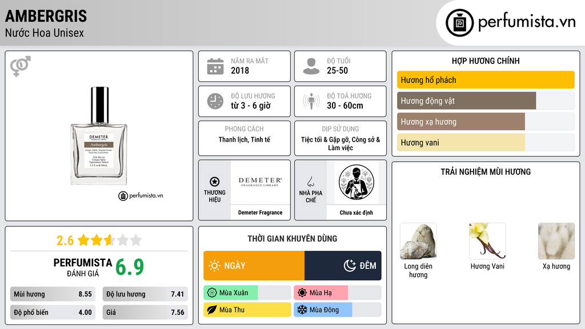Click the style text Thanh lịch, Tinh tế
Image resolution: width=585 pixels, height=329 pixels.
pos(245,140)
